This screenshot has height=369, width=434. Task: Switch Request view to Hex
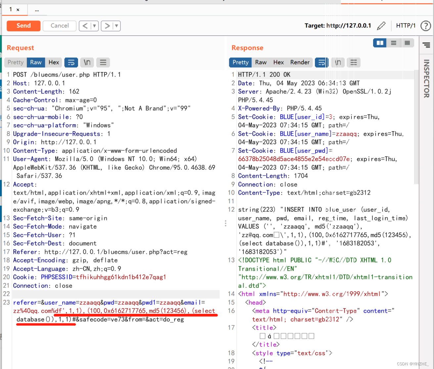coord(54,62)
